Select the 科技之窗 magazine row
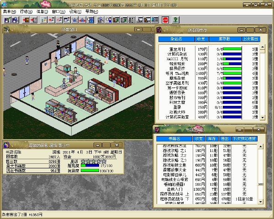 coord(209,103)
